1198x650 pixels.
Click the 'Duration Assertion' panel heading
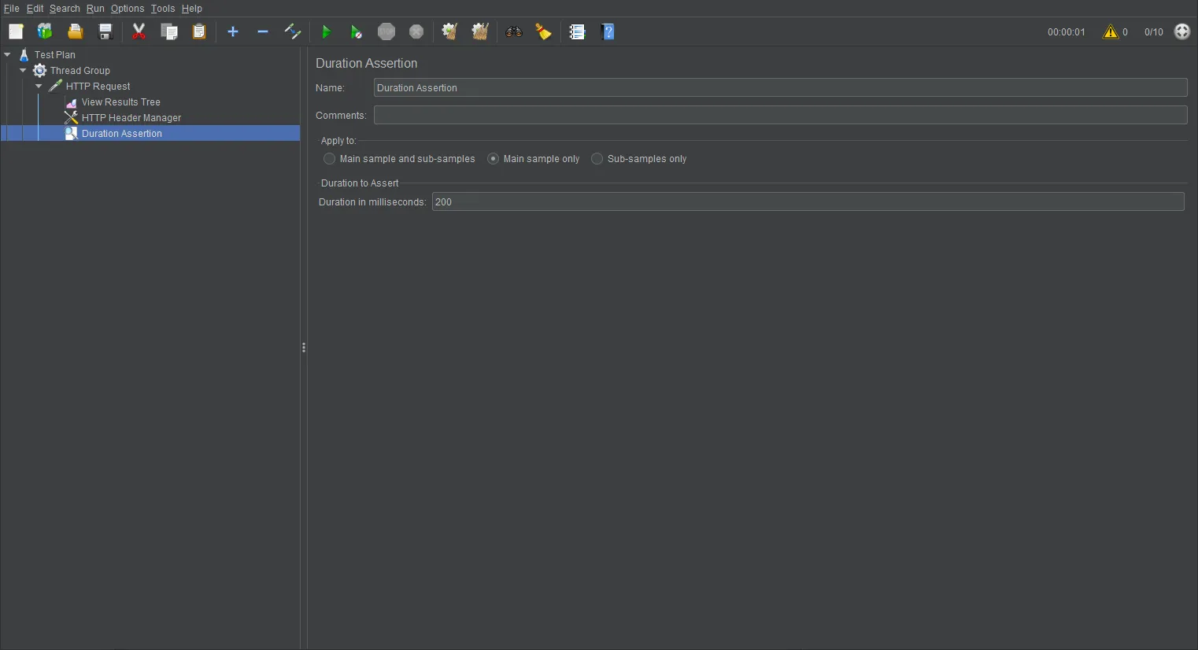click(x=367, y=63)
